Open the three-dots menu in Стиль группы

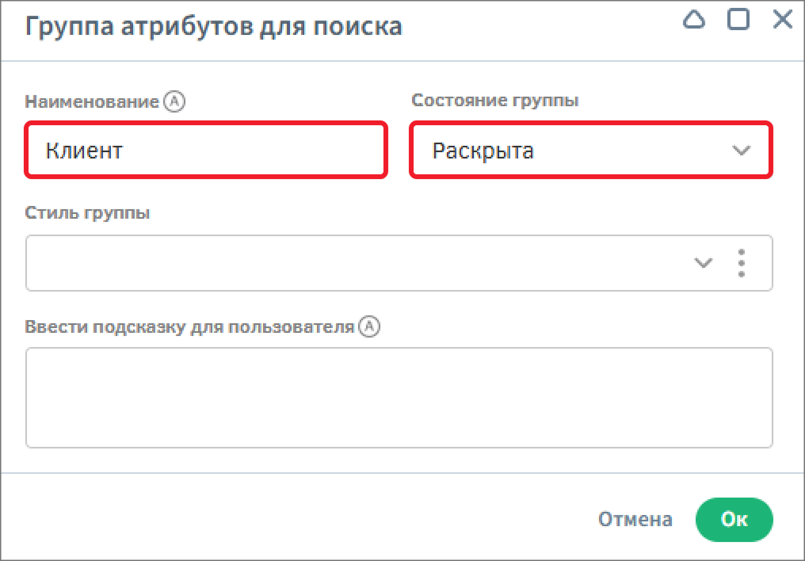[x=741, y=263]
